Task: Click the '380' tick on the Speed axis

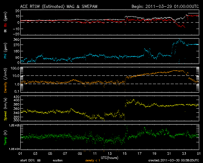Action: (16, 104)
